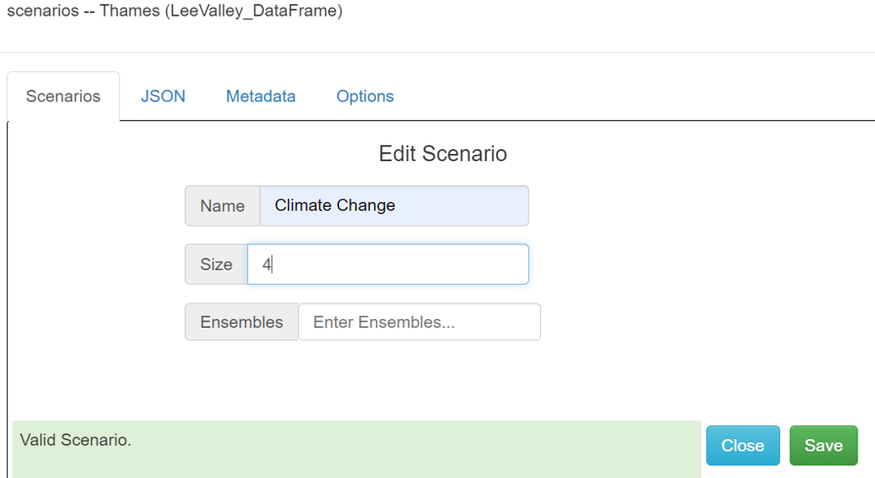Focus the Size input field

[x=388, y=264]
